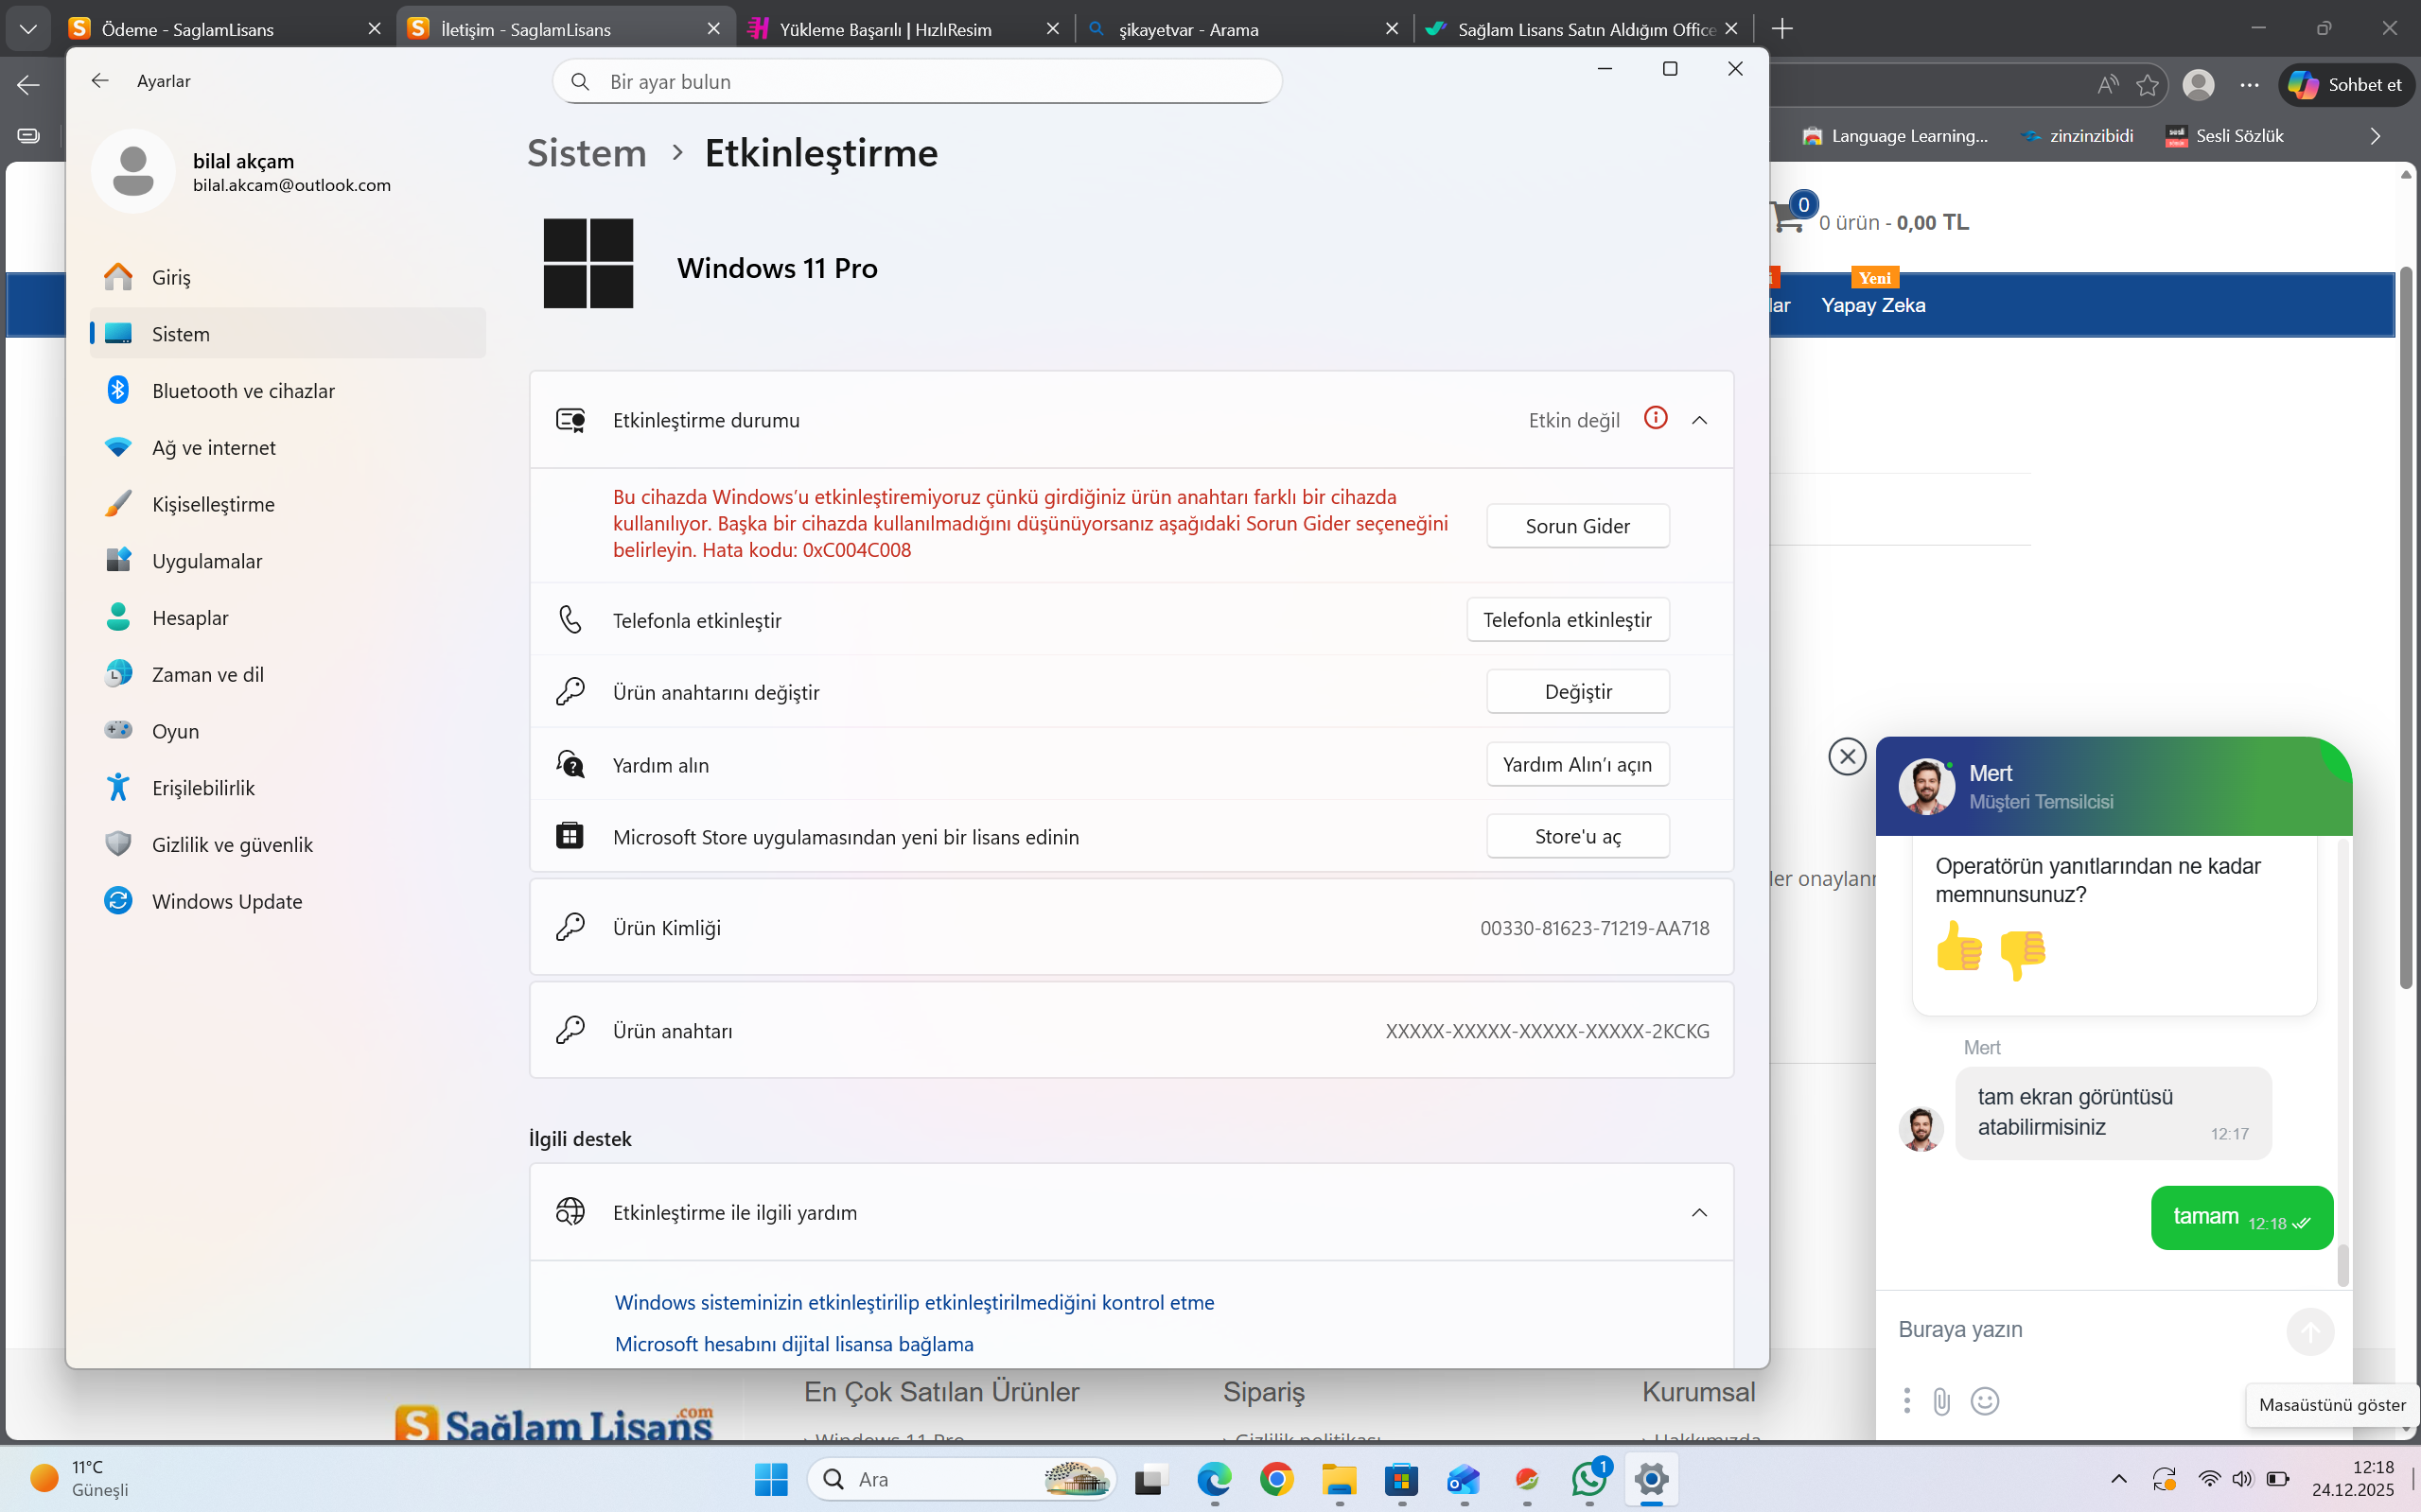Switch to şikayetvar - Arama tab

pyautogui.click(x=1244, y=29)
